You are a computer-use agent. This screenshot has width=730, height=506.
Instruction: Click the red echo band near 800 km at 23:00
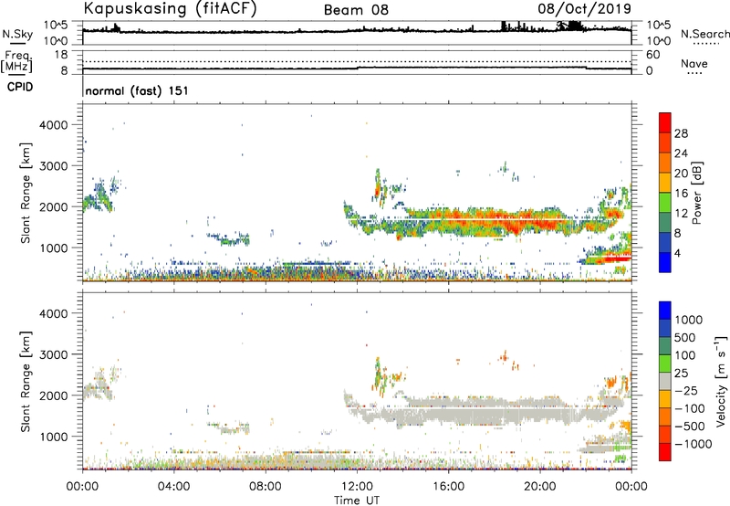point(614,258)
